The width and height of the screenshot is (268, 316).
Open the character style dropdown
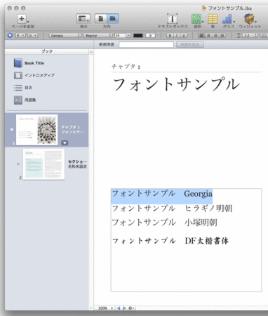32,35
